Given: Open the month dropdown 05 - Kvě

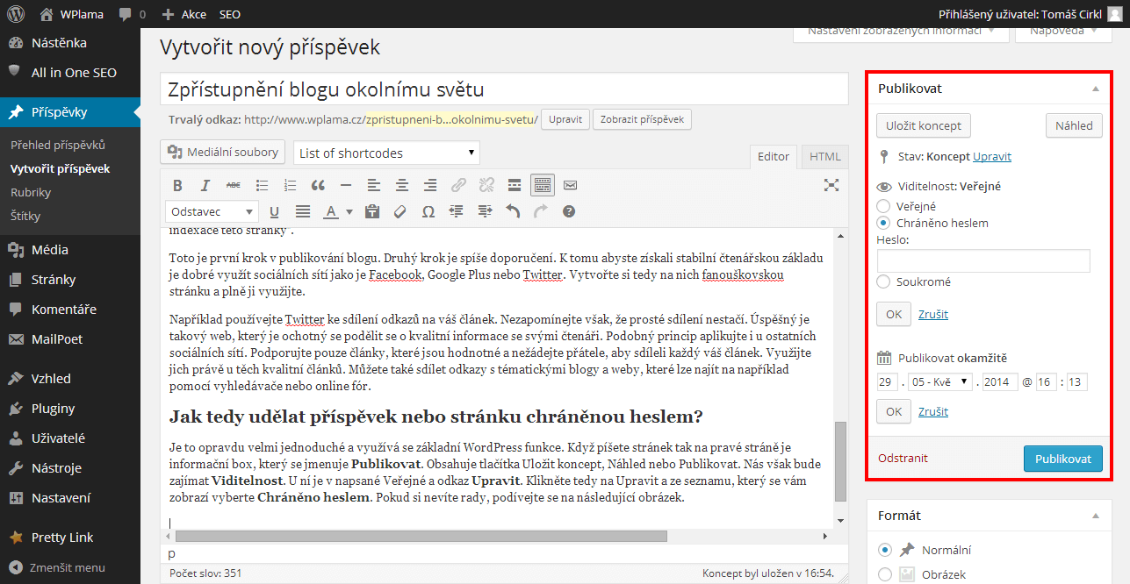Looking at the screenshot, I should coord(940,381).
